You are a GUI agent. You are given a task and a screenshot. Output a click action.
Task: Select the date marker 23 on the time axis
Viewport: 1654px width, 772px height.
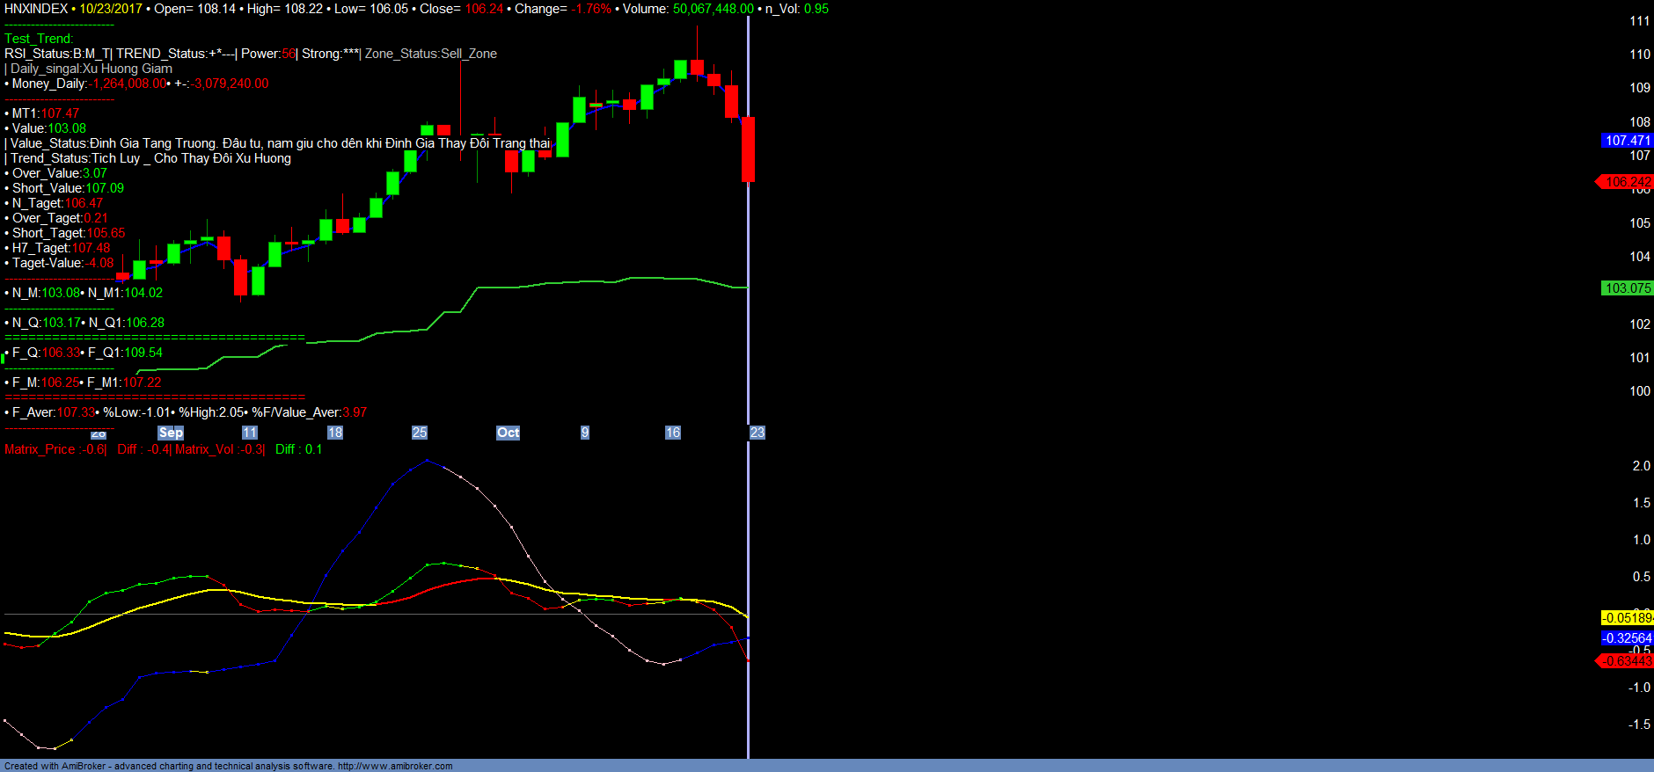coord(757,433)
